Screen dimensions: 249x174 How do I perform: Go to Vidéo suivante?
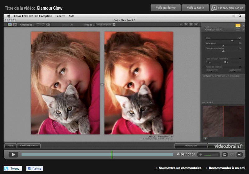tap(195, 8)
